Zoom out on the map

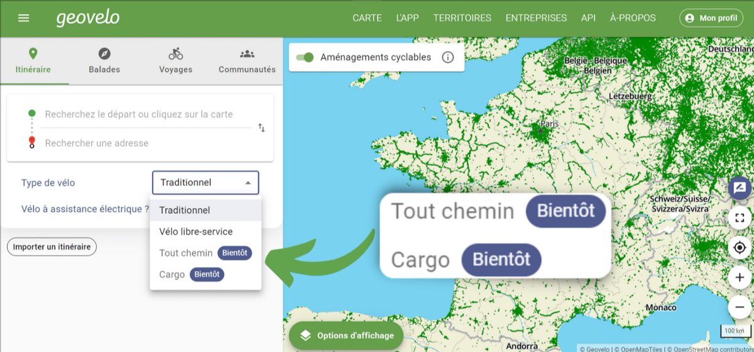[x=740, y=307]
